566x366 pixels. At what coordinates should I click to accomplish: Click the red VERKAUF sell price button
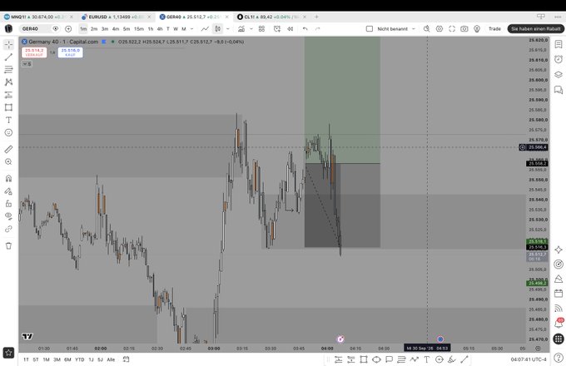click(x=34, y=52)
